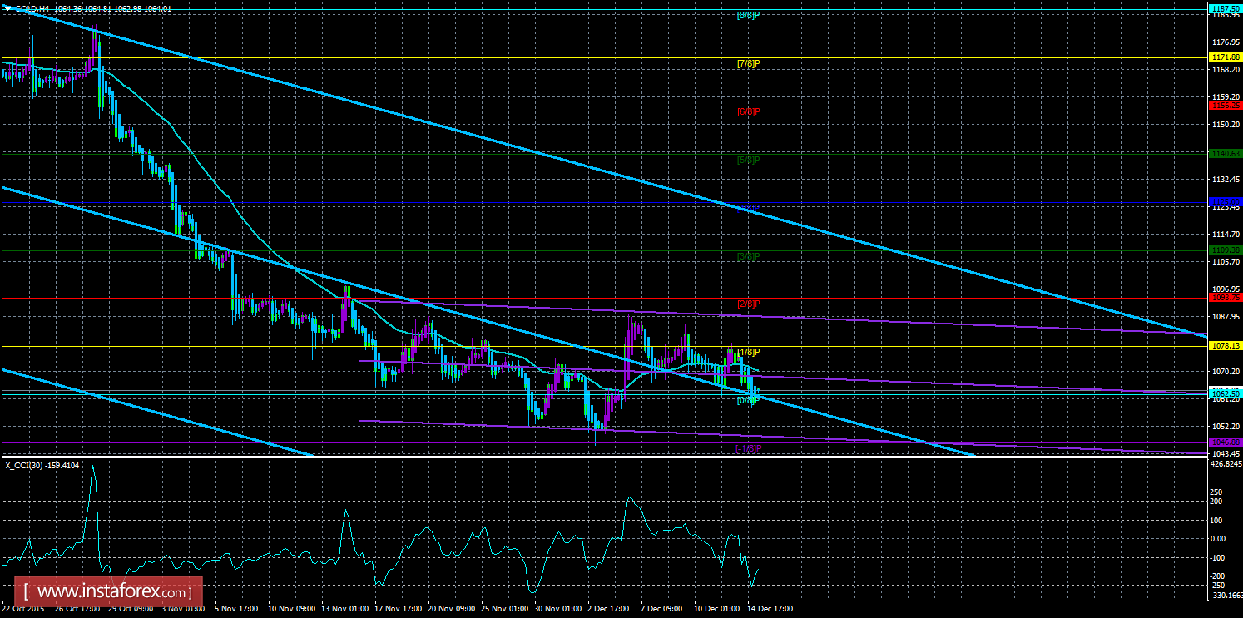
Task: Select the yellow 1171.88 price tag
Action: click(x=1225, y=57)
